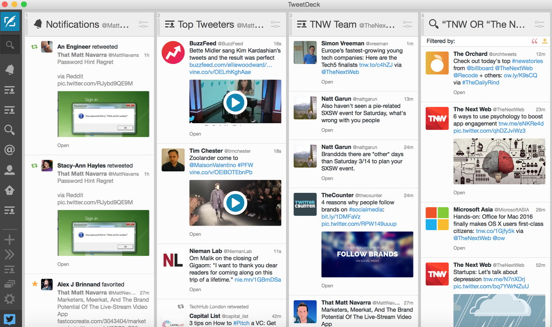This screenshot has height=327, width=552.
Task: Toggle the quote content filter beside 'Filtered by'
Action: pos(534,41)
